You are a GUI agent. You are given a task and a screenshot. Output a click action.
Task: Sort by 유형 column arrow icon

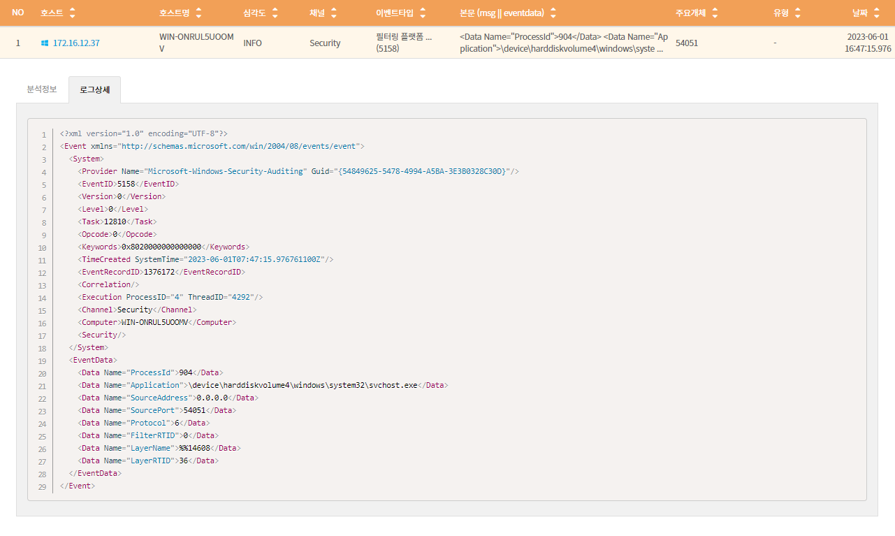click(x=798, y=13)
